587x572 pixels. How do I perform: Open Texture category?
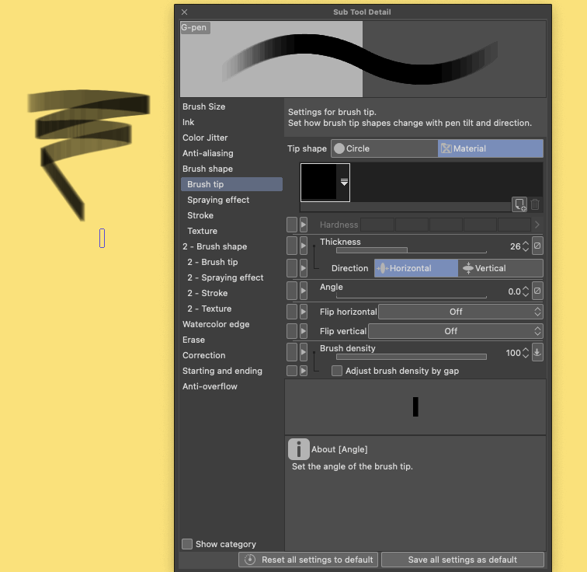click(202, 231)
